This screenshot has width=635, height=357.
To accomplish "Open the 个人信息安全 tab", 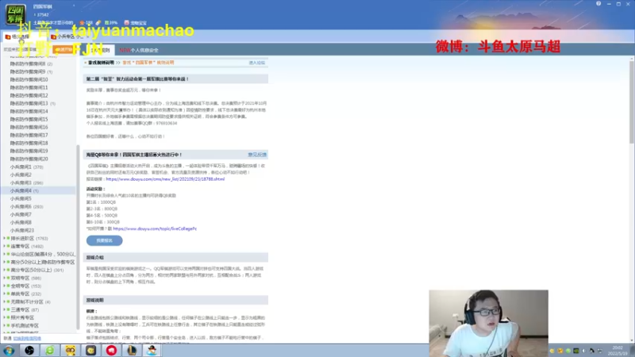I will click(139, 50).
